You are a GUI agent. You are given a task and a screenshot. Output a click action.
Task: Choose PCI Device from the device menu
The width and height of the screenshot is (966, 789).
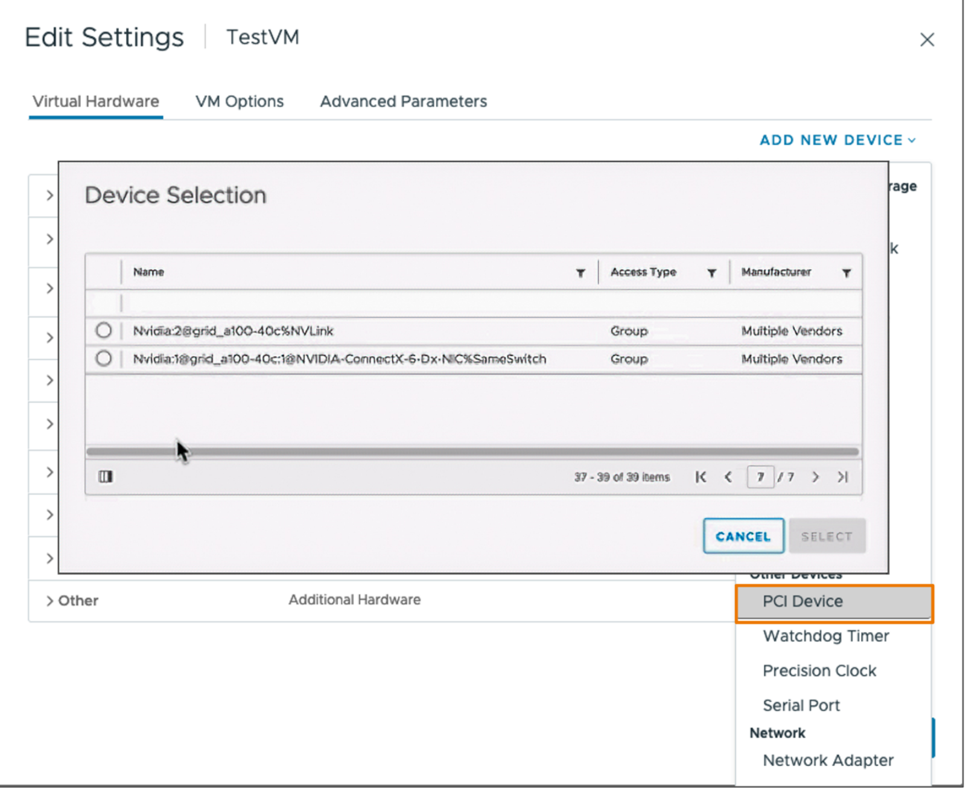802,602
